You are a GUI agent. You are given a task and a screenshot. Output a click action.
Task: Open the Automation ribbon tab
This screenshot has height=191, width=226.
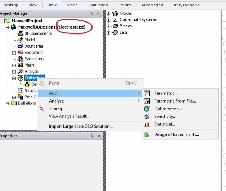pos(152,5)
